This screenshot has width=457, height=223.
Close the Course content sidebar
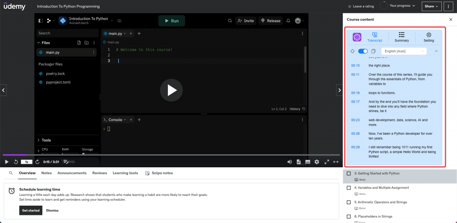pyautogui.click(x=451, y=20)
